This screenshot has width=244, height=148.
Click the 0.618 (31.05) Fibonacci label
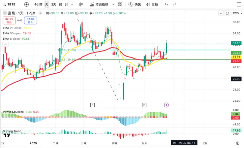tap(67, 50)
